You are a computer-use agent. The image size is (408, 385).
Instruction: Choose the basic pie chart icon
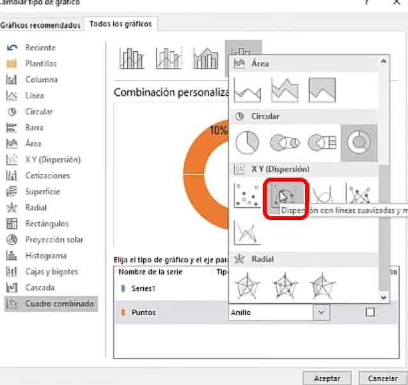pyautogui.click(x=247, y=142)
